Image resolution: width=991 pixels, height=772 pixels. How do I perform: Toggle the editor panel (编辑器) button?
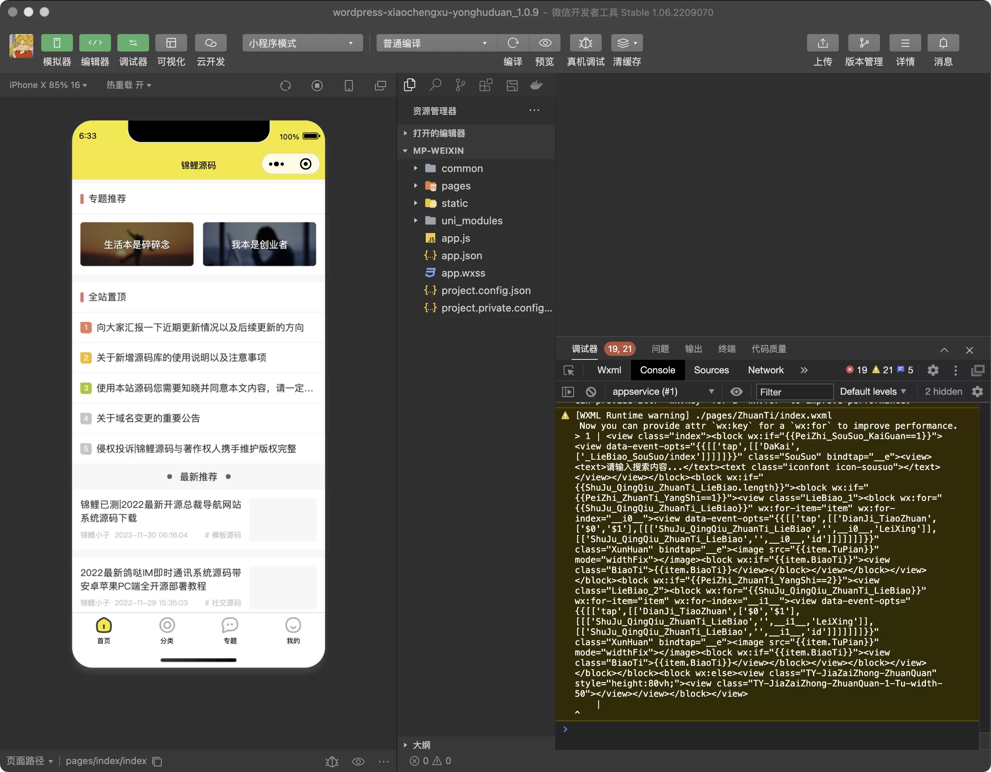(x=95, y=43)
